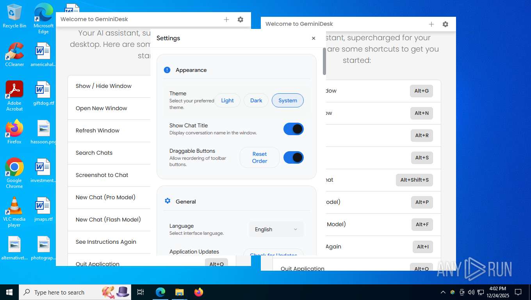Click Open New Window shortcut row
This screenshot has height=300, width=531.
click(109, 108)
